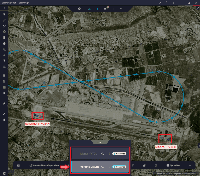Open the clock history icon in top bar
This screenshot has width=200, height=176.
[x=79, y=9]
